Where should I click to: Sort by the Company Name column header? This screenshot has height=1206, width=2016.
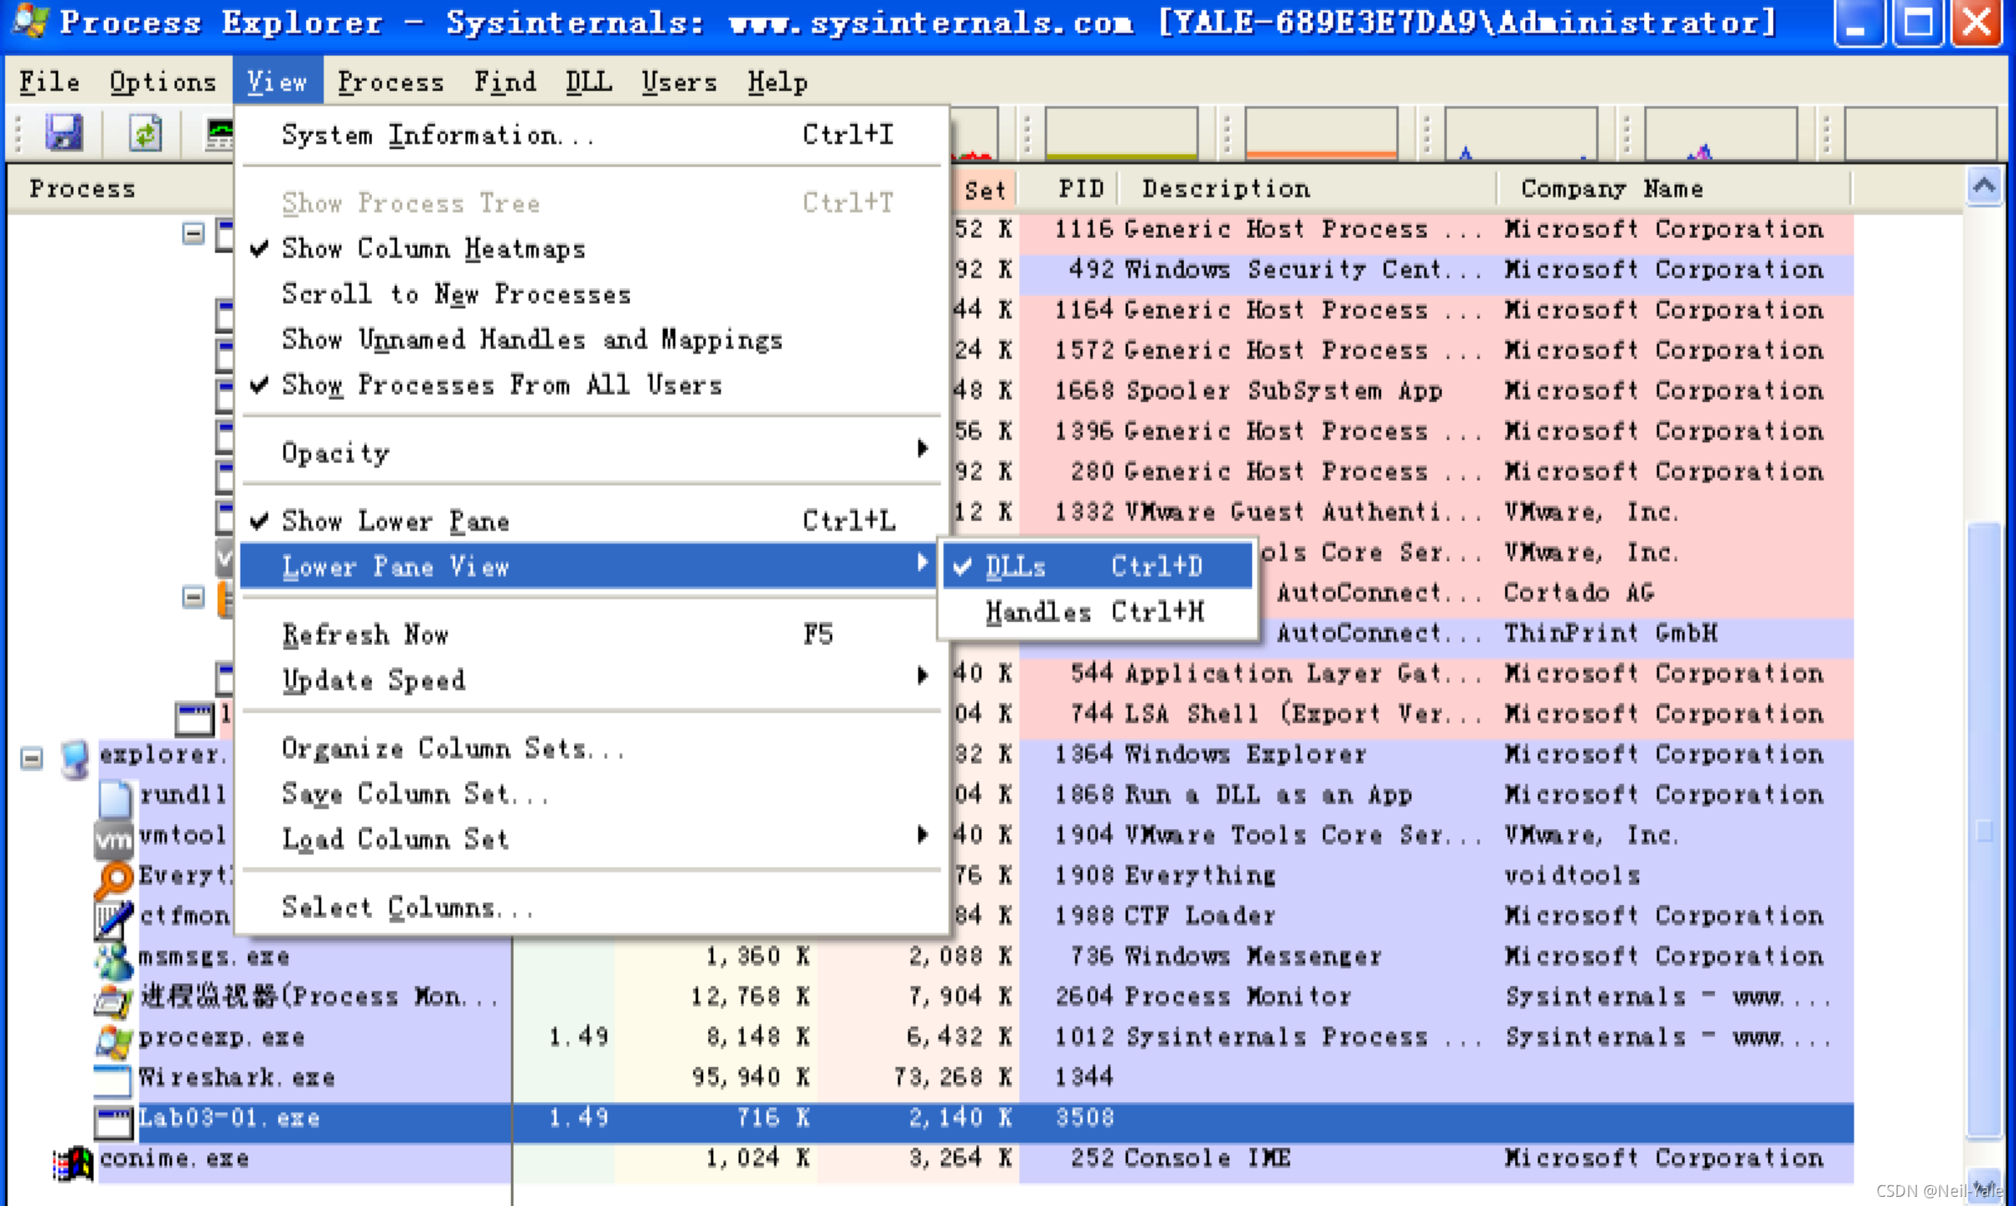(x=1674, y=189)
